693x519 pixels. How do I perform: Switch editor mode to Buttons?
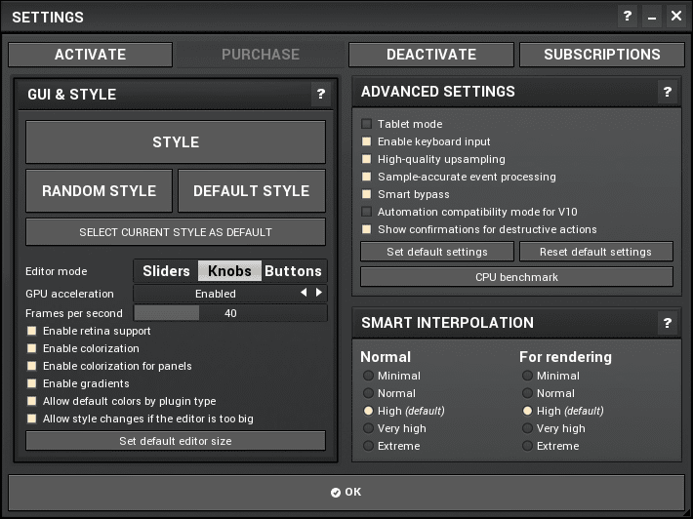[x=293, y=271]
